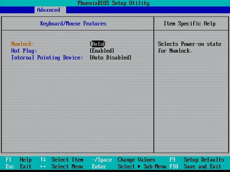The height and width of the screenshot is (172, 230).
Task: Select the Numlock setting label
Action: (23, 44)
